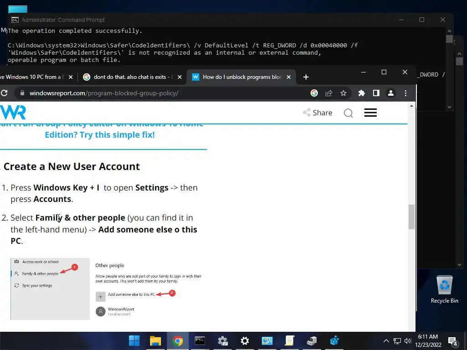The image size is (467, 350).
Task: Click 'Create a New User Account' heading
Action: coord(72,166)
